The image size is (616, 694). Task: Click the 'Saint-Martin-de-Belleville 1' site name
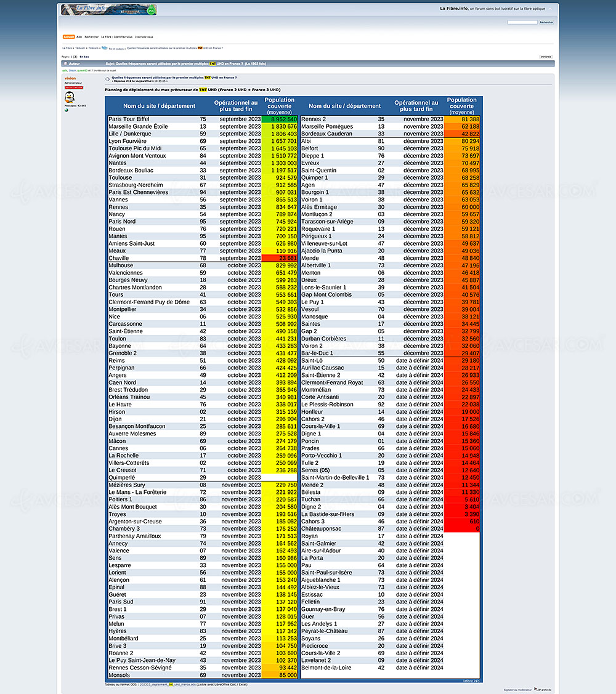tap(335, 478)
